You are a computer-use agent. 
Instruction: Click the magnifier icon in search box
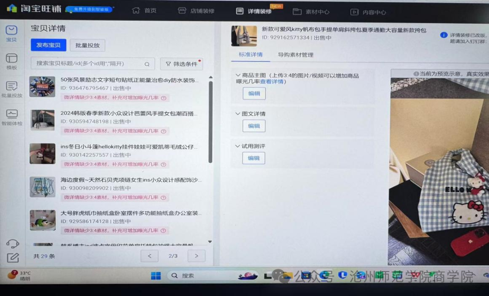pyautogui.click(x=147, y=64)
